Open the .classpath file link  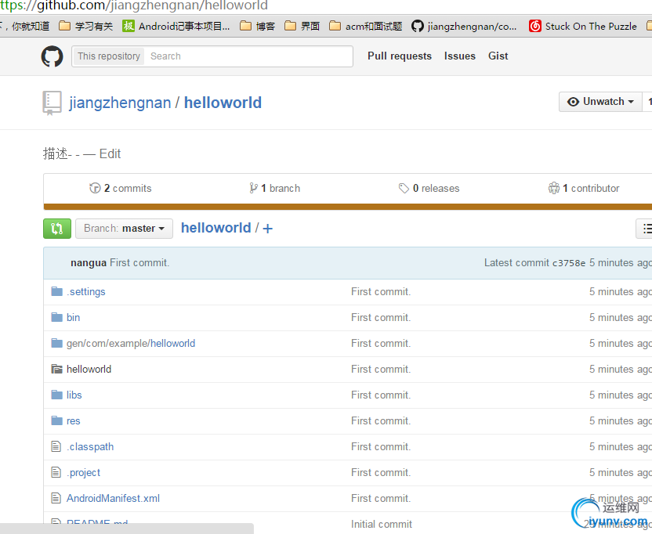tap(90, 447)
